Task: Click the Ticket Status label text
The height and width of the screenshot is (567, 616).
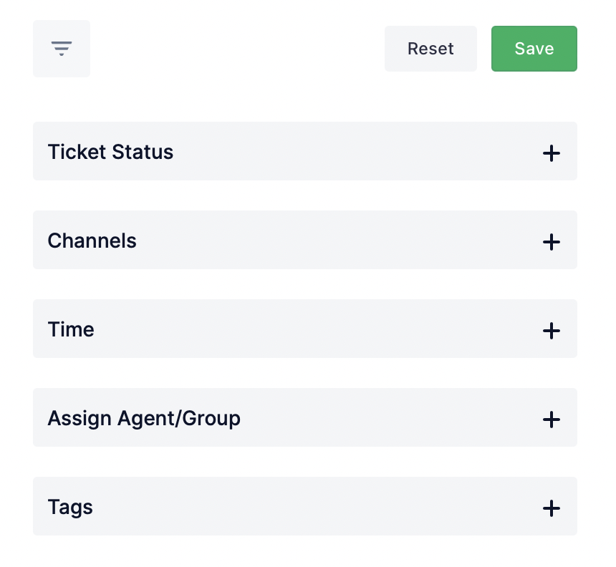Action: [x=110, y=152]
